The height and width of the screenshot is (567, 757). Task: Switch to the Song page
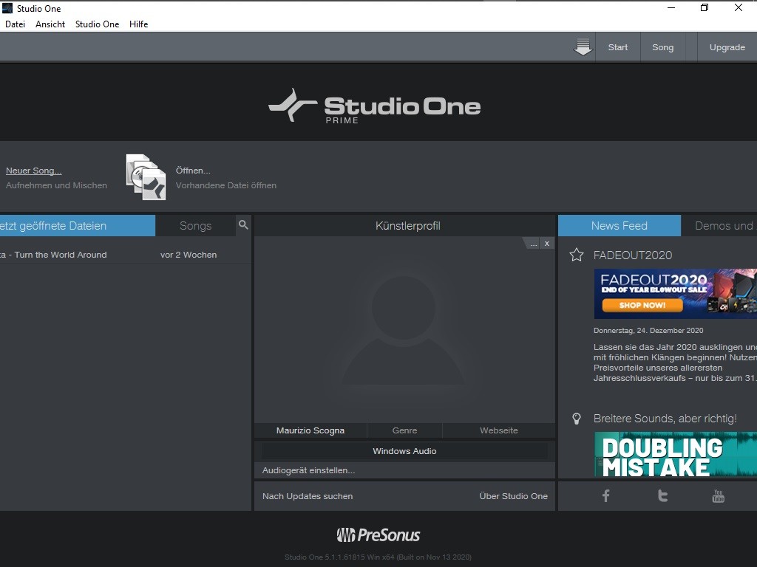(x=663, y=47)
